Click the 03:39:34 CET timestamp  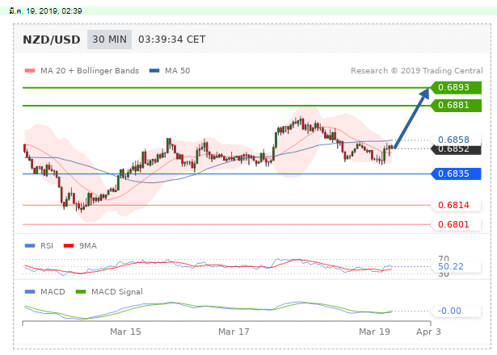pyautogui.click(x=172, y=40)
